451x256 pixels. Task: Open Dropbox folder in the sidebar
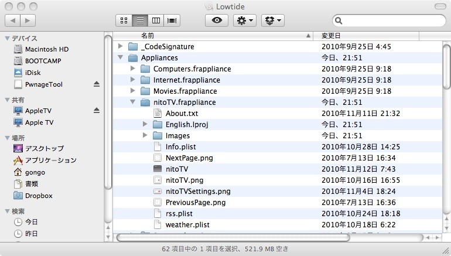[x=39, y=196]
